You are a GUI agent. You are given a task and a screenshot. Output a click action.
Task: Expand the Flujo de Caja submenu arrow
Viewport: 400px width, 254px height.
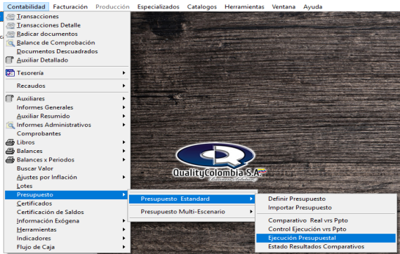(124, 247)
